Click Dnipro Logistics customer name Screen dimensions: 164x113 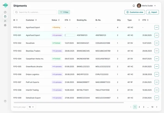click(x=33, y=74)
